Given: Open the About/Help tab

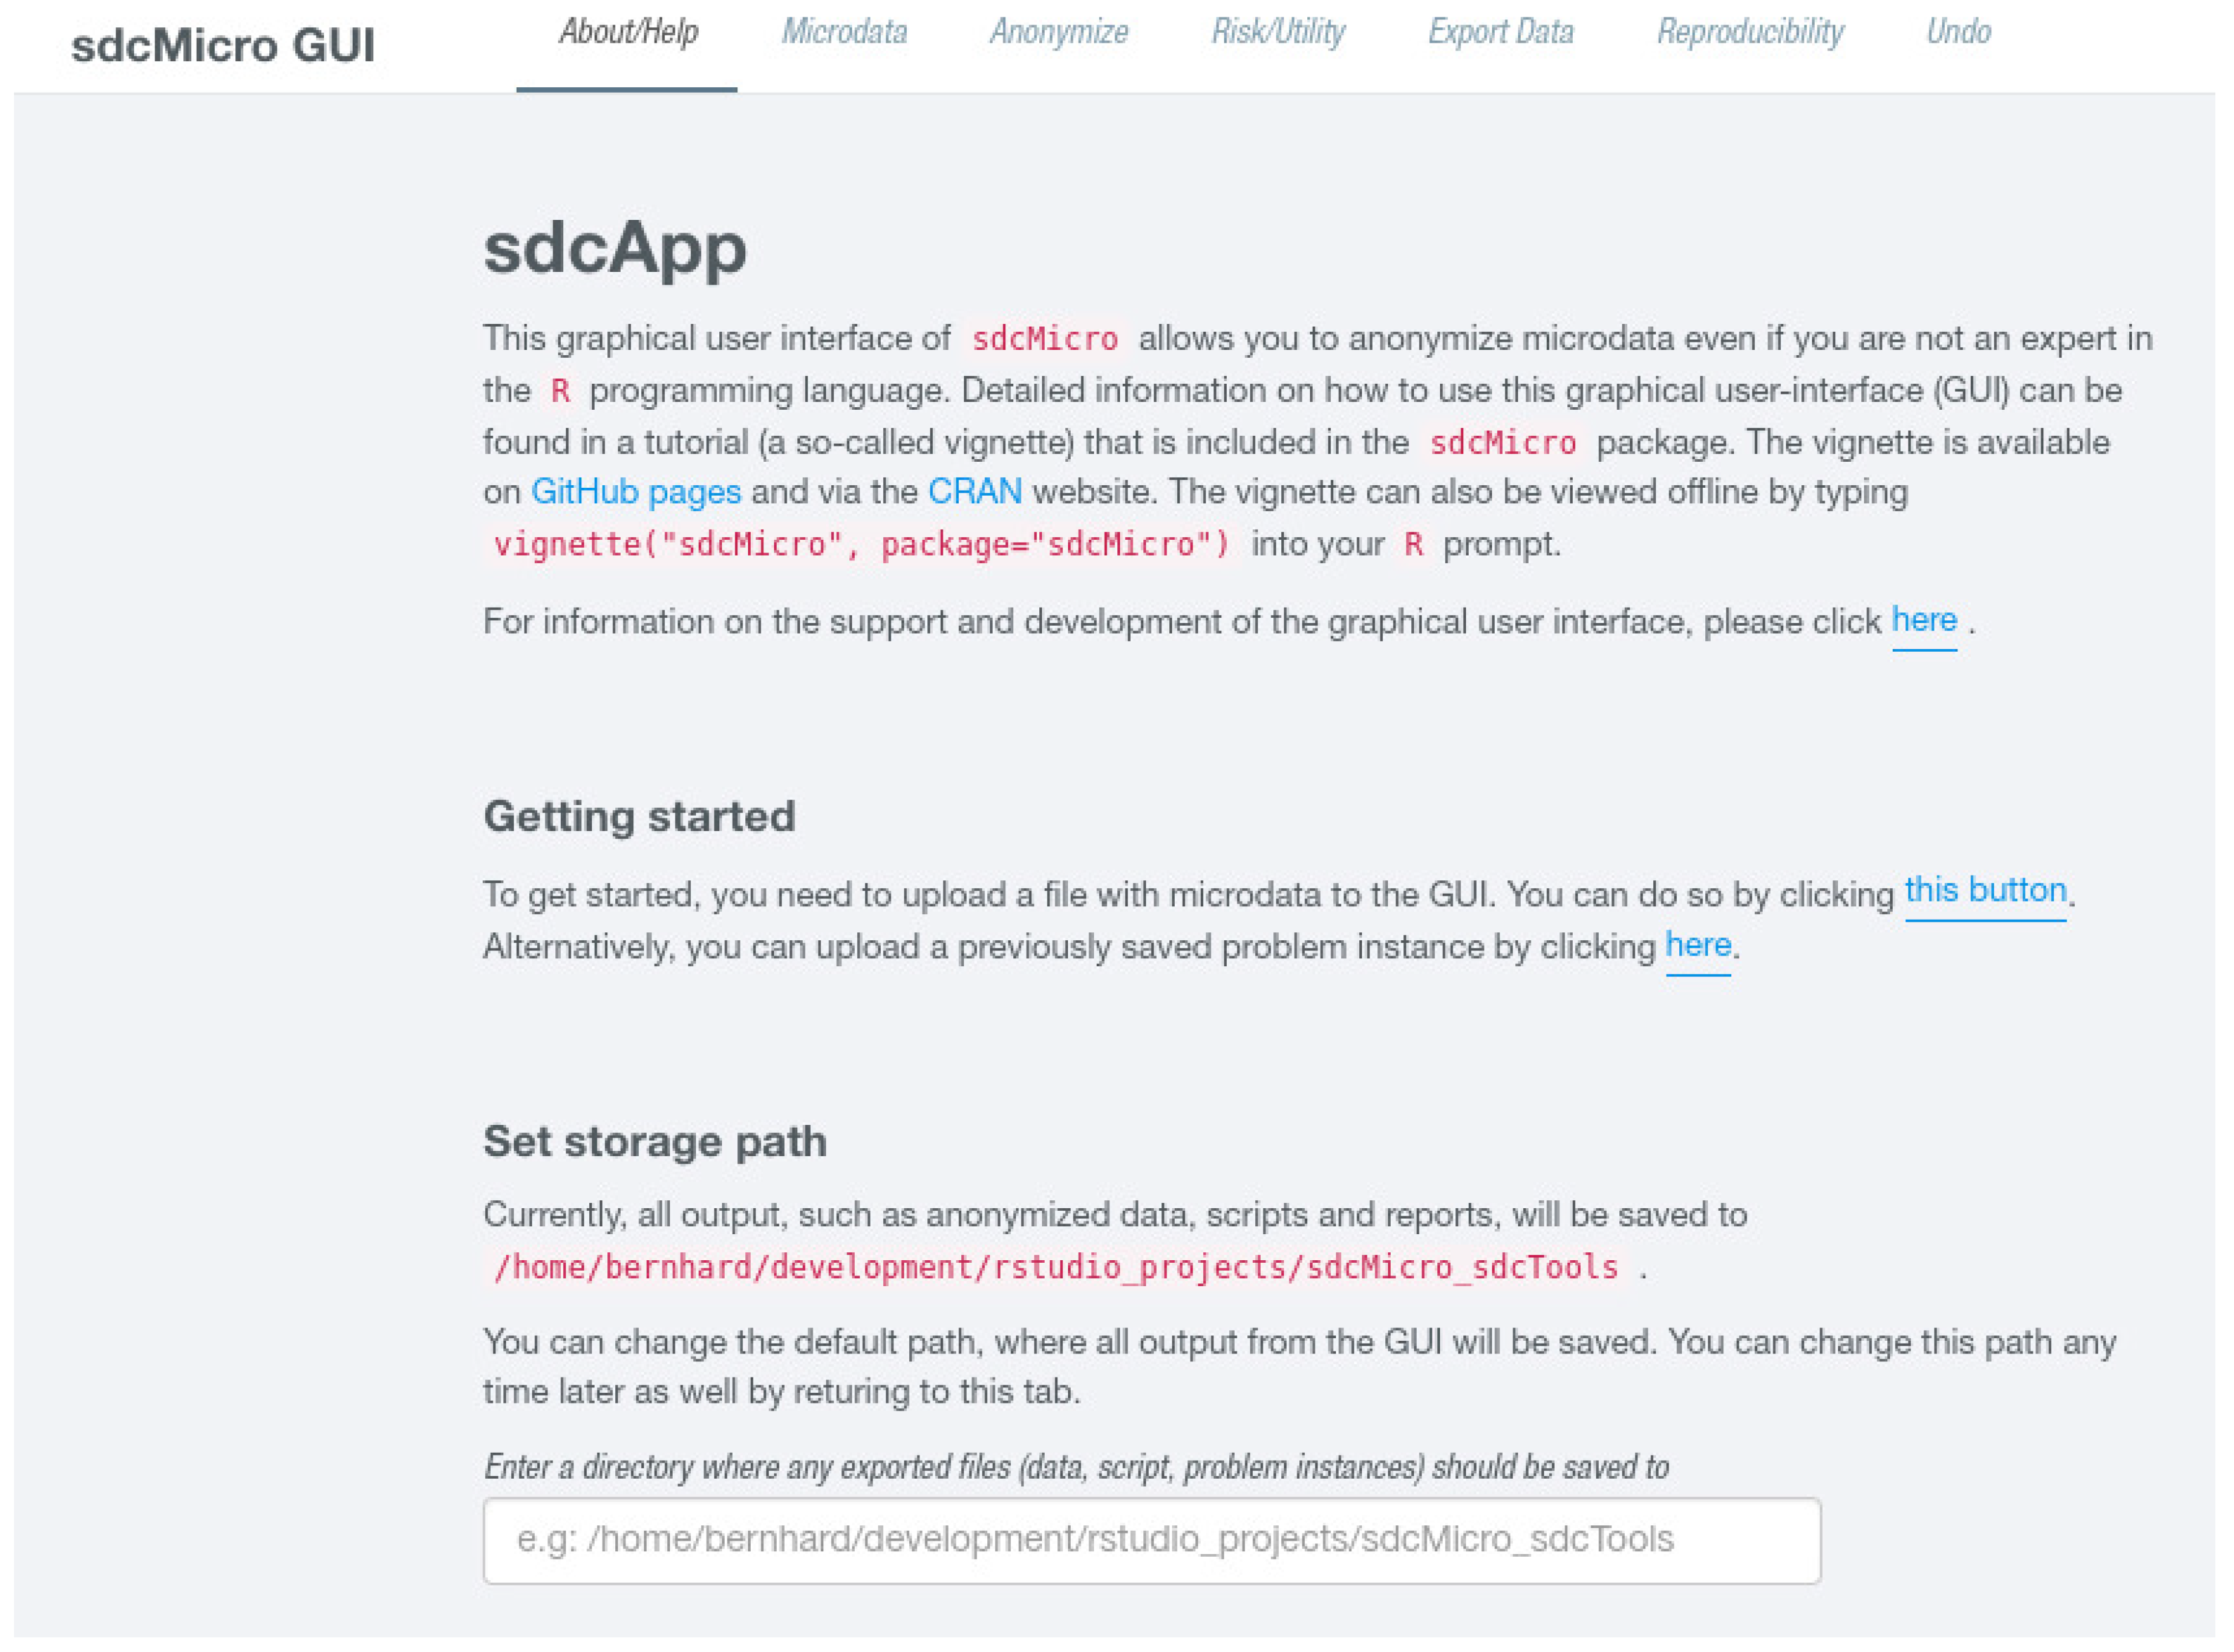Looking at the screenshot, I should pyautogui.click(x=627, y=33).
